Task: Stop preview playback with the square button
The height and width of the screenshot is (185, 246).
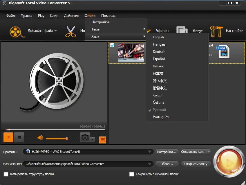Action: [19, 137]
